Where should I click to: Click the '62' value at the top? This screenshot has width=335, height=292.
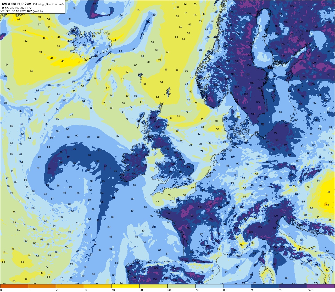tap(185, 4)
